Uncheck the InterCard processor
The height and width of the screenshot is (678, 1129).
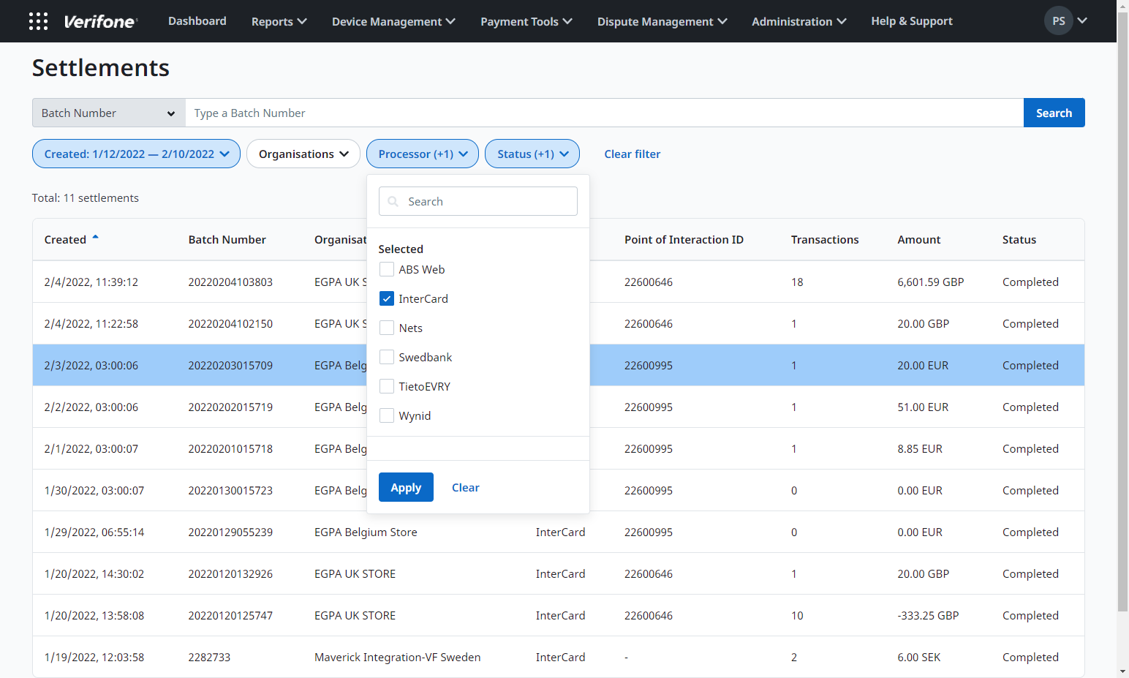pyautogui.click(x=387, y=298)
